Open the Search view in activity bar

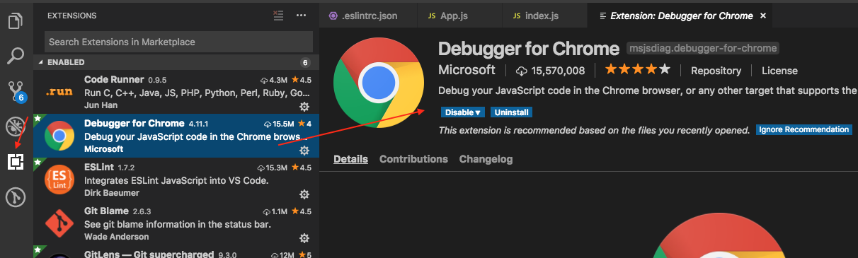16,55
